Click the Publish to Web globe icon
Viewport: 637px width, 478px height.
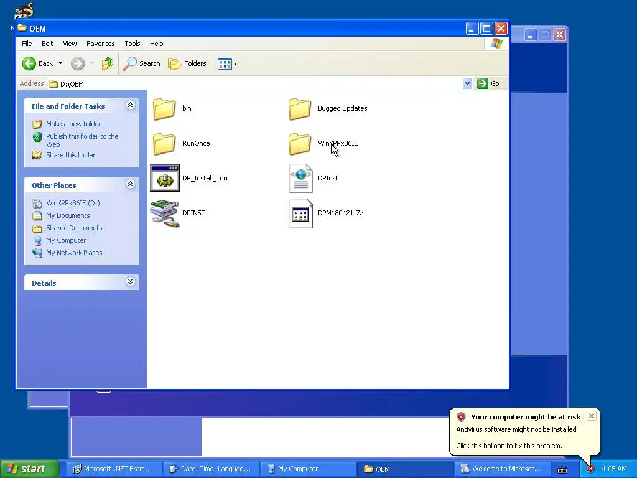(37, 138)
